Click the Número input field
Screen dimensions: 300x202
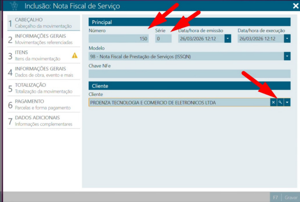[118, 39]
